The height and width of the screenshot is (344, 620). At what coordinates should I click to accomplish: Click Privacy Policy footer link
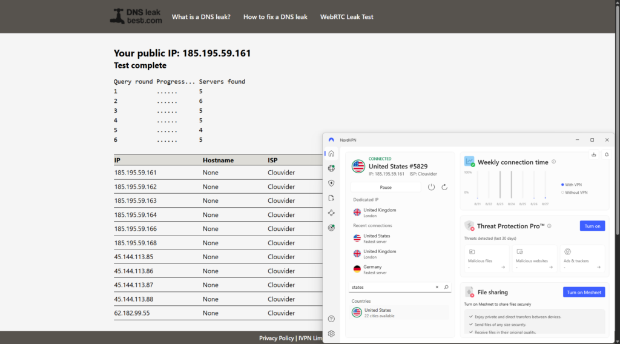[276, 338]
